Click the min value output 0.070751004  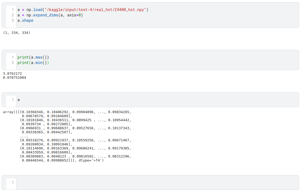(x=15, y=78)
